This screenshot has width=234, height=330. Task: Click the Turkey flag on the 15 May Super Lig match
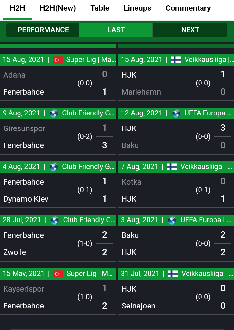pos(58,274)
